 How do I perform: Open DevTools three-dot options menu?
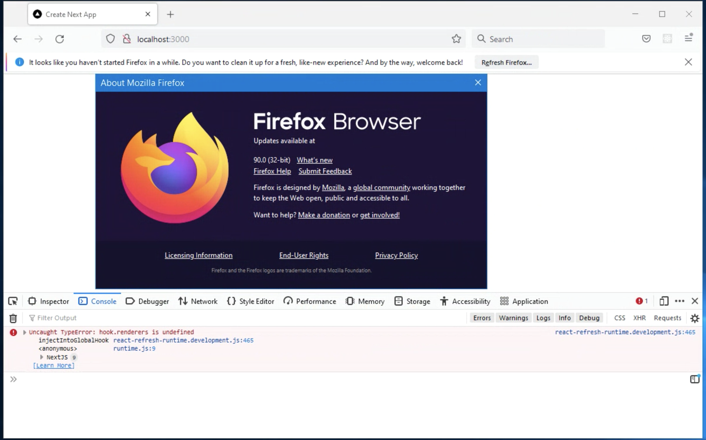point(679,301)
